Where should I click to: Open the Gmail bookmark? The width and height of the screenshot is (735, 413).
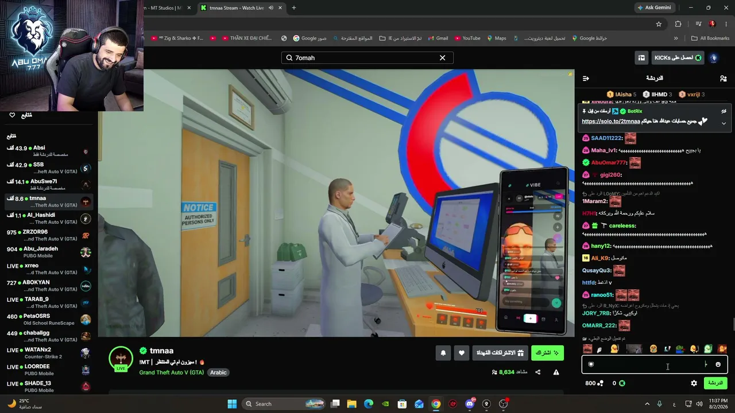click(x=438, y=38)
